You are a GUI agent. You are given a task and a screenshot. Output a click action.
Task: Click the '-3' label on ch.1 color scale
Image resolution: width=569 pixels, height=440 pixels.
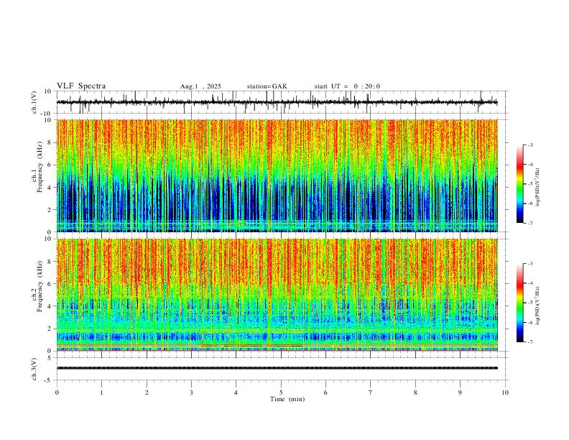pos(530,145)
